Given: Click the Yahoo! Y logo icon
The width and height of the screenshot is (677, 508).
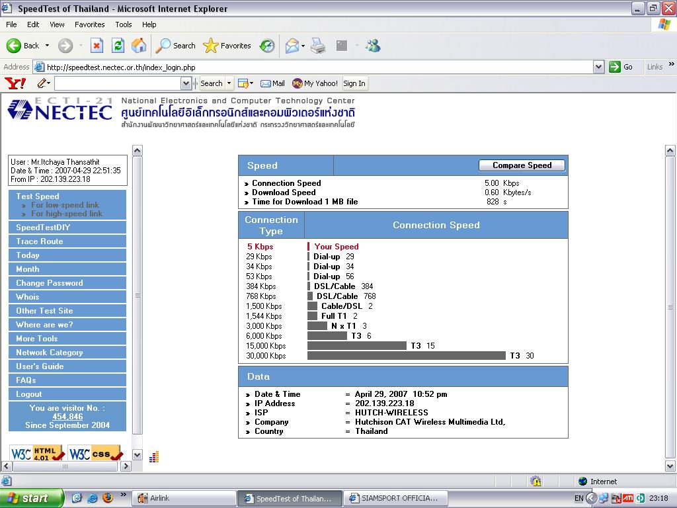Looking at the screenshot, I should (15, 83).
